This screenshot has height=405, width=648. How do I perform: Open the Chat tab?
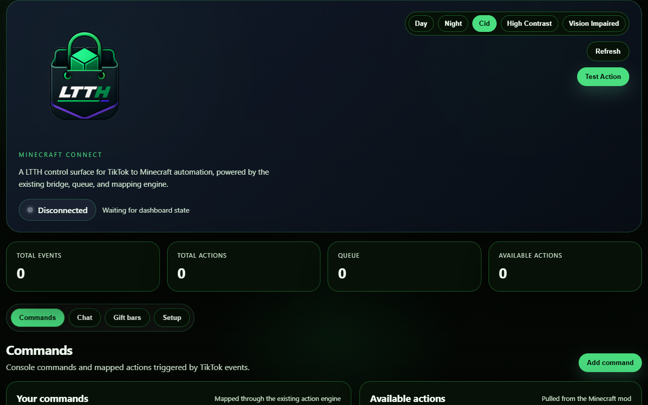tap(85, 317)
